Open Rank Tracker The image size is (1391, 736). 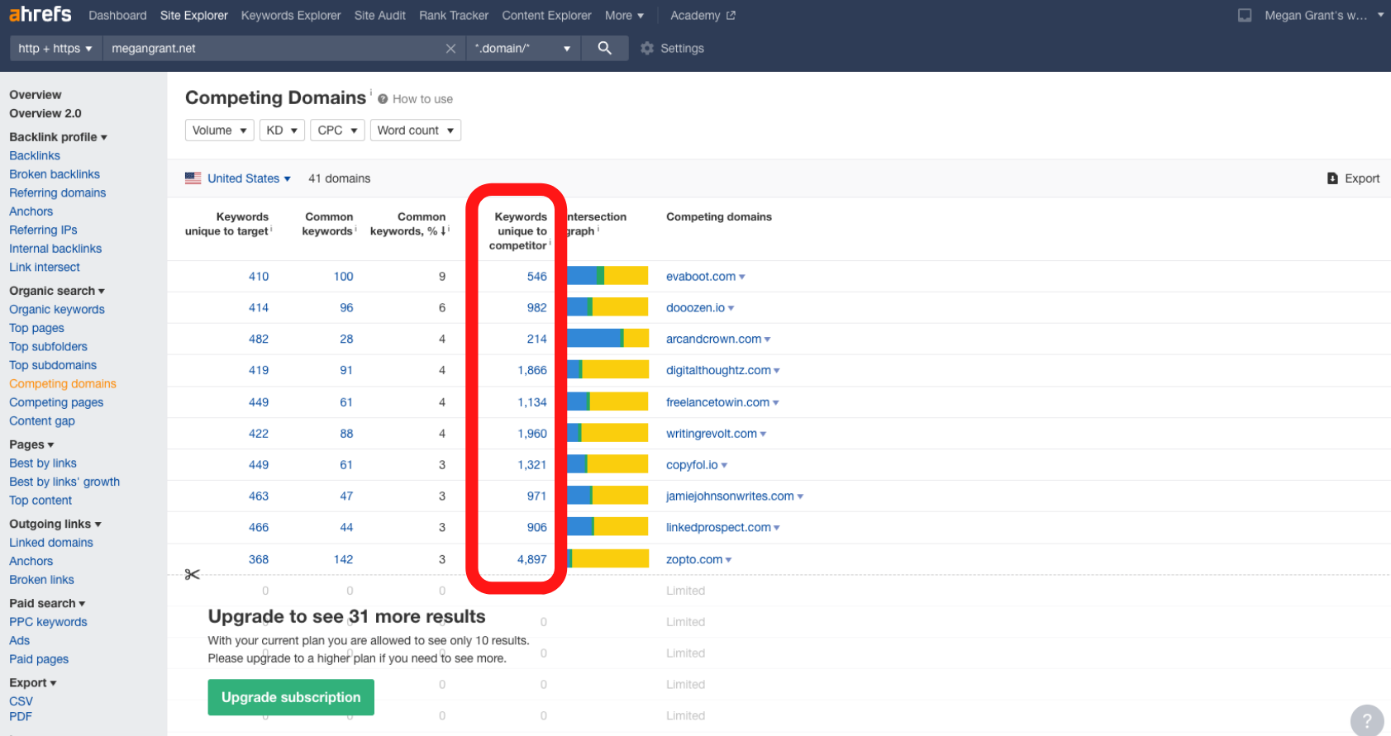tap(454, 16)
